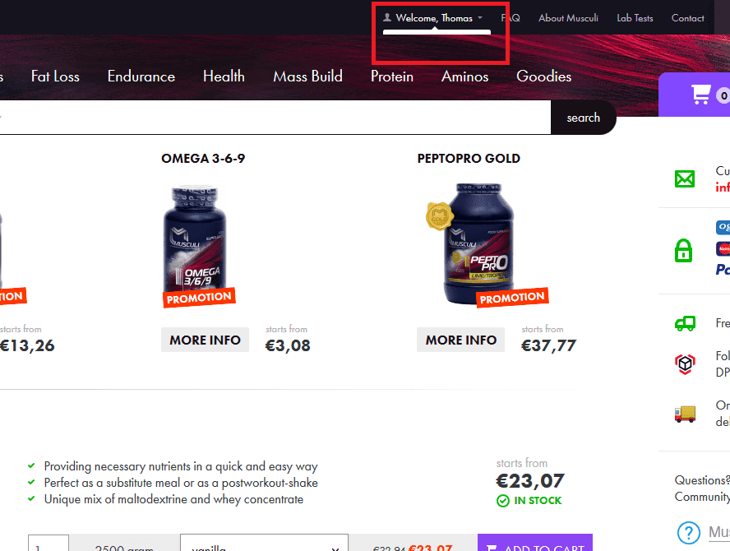Click the green delivery van icon

point(685,323)
